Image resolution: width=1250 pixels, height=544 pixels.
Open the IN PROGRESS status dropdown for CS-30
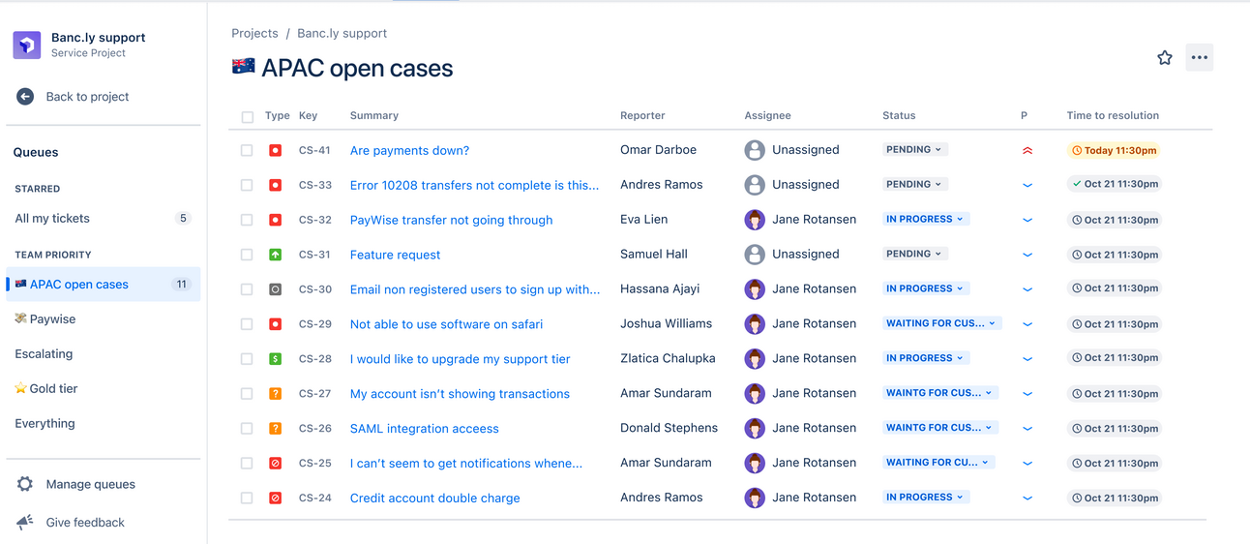[x=925, y=288]
